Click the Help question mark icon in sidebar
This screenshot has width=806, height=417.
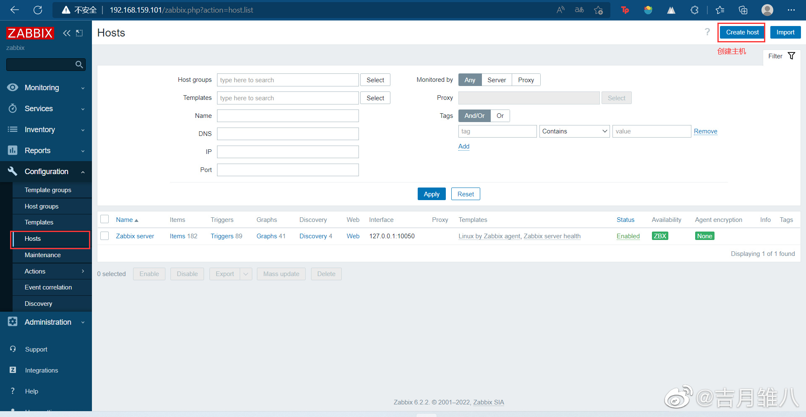[13, 391]
